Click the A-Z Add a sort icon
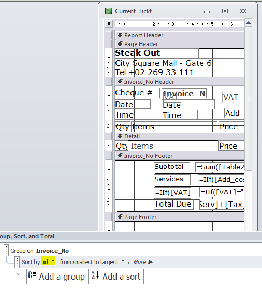The image size is (262, 291). 95,275
